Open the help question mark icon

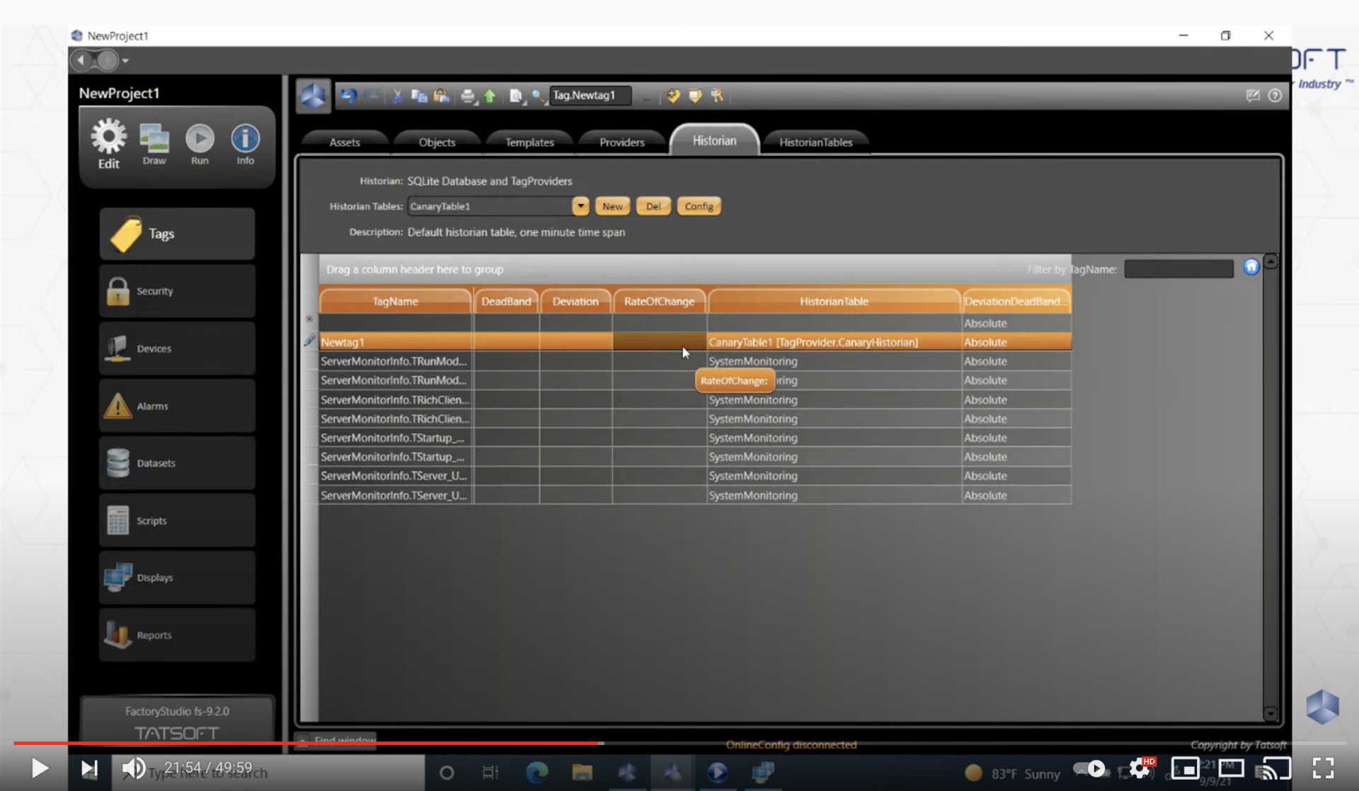[x=1275, y=96]
